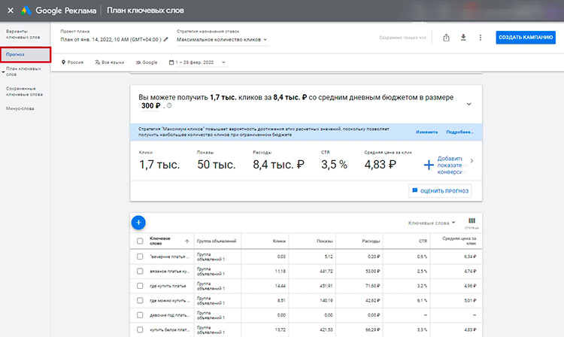The height and width of the screenshot is (337, 564).
Task: Click the 'Изменить' strategy link
Action: [426, 132]
